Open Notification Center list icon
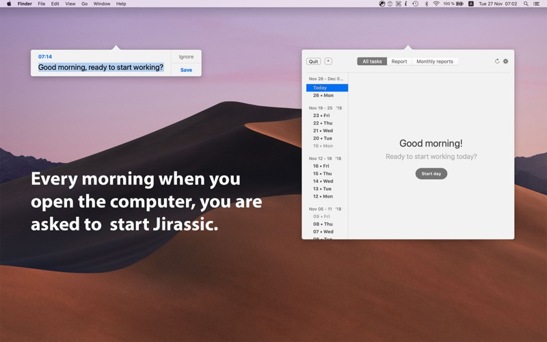547x342 pixels. pyautogui.click(x=537, y=4)
